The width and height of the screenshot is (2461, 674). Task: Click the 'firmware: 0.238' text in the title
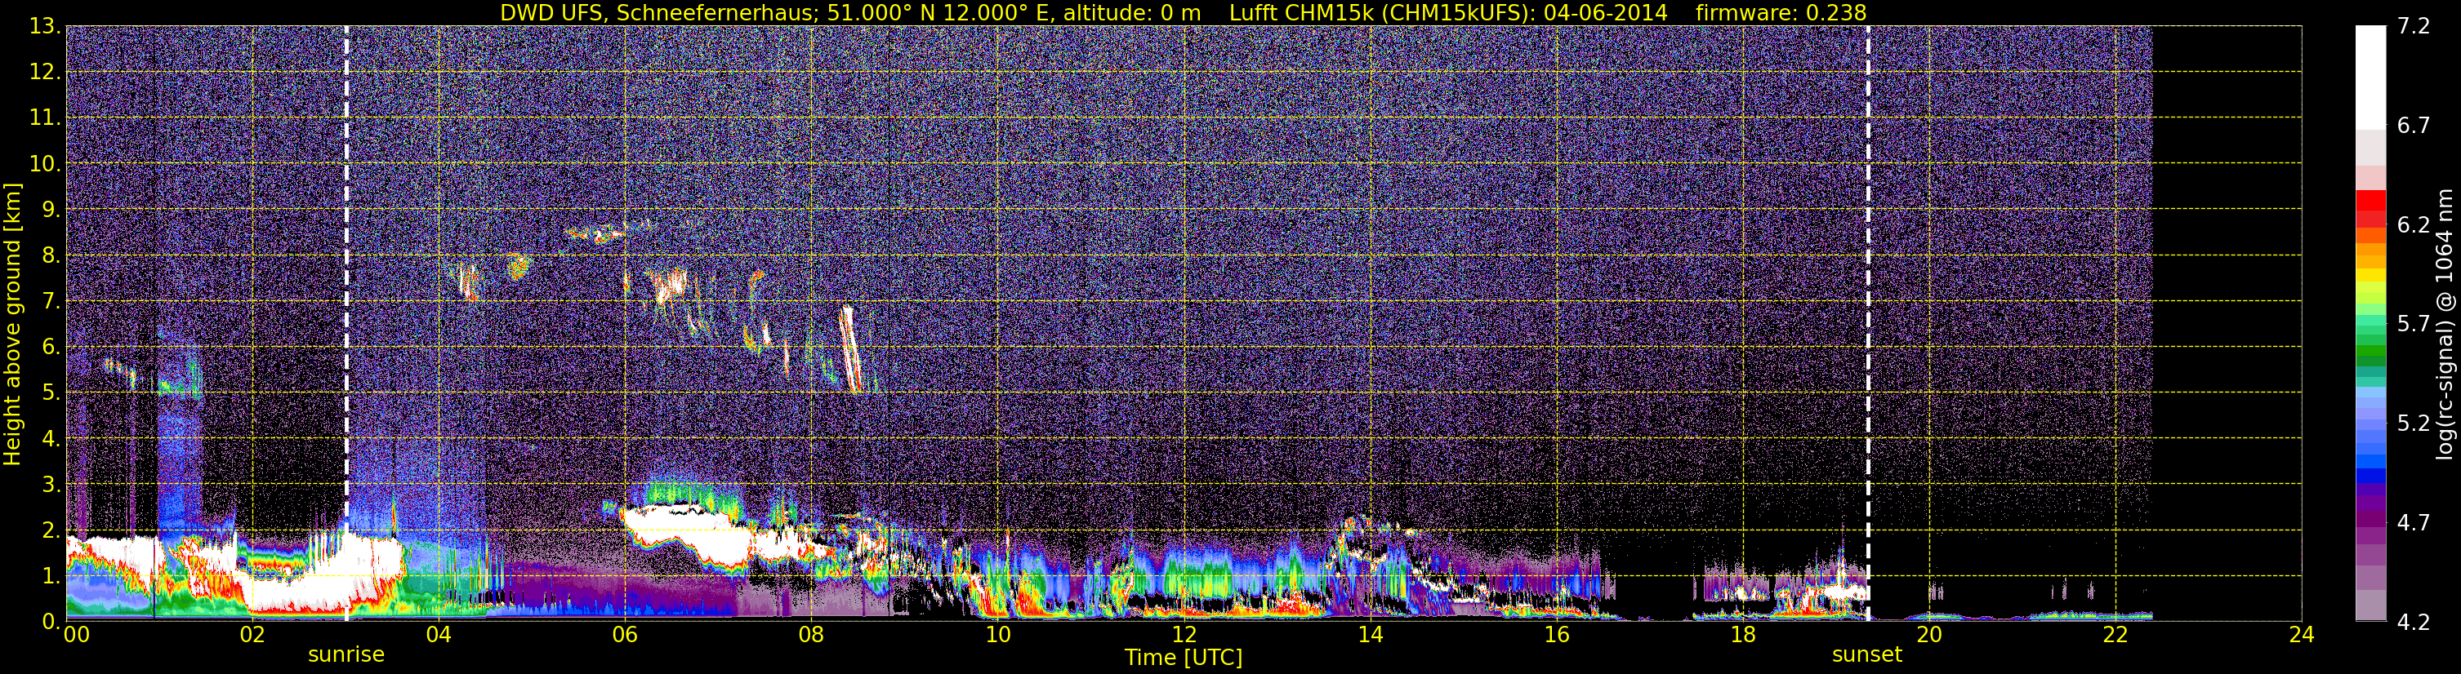click(1781, 12)
